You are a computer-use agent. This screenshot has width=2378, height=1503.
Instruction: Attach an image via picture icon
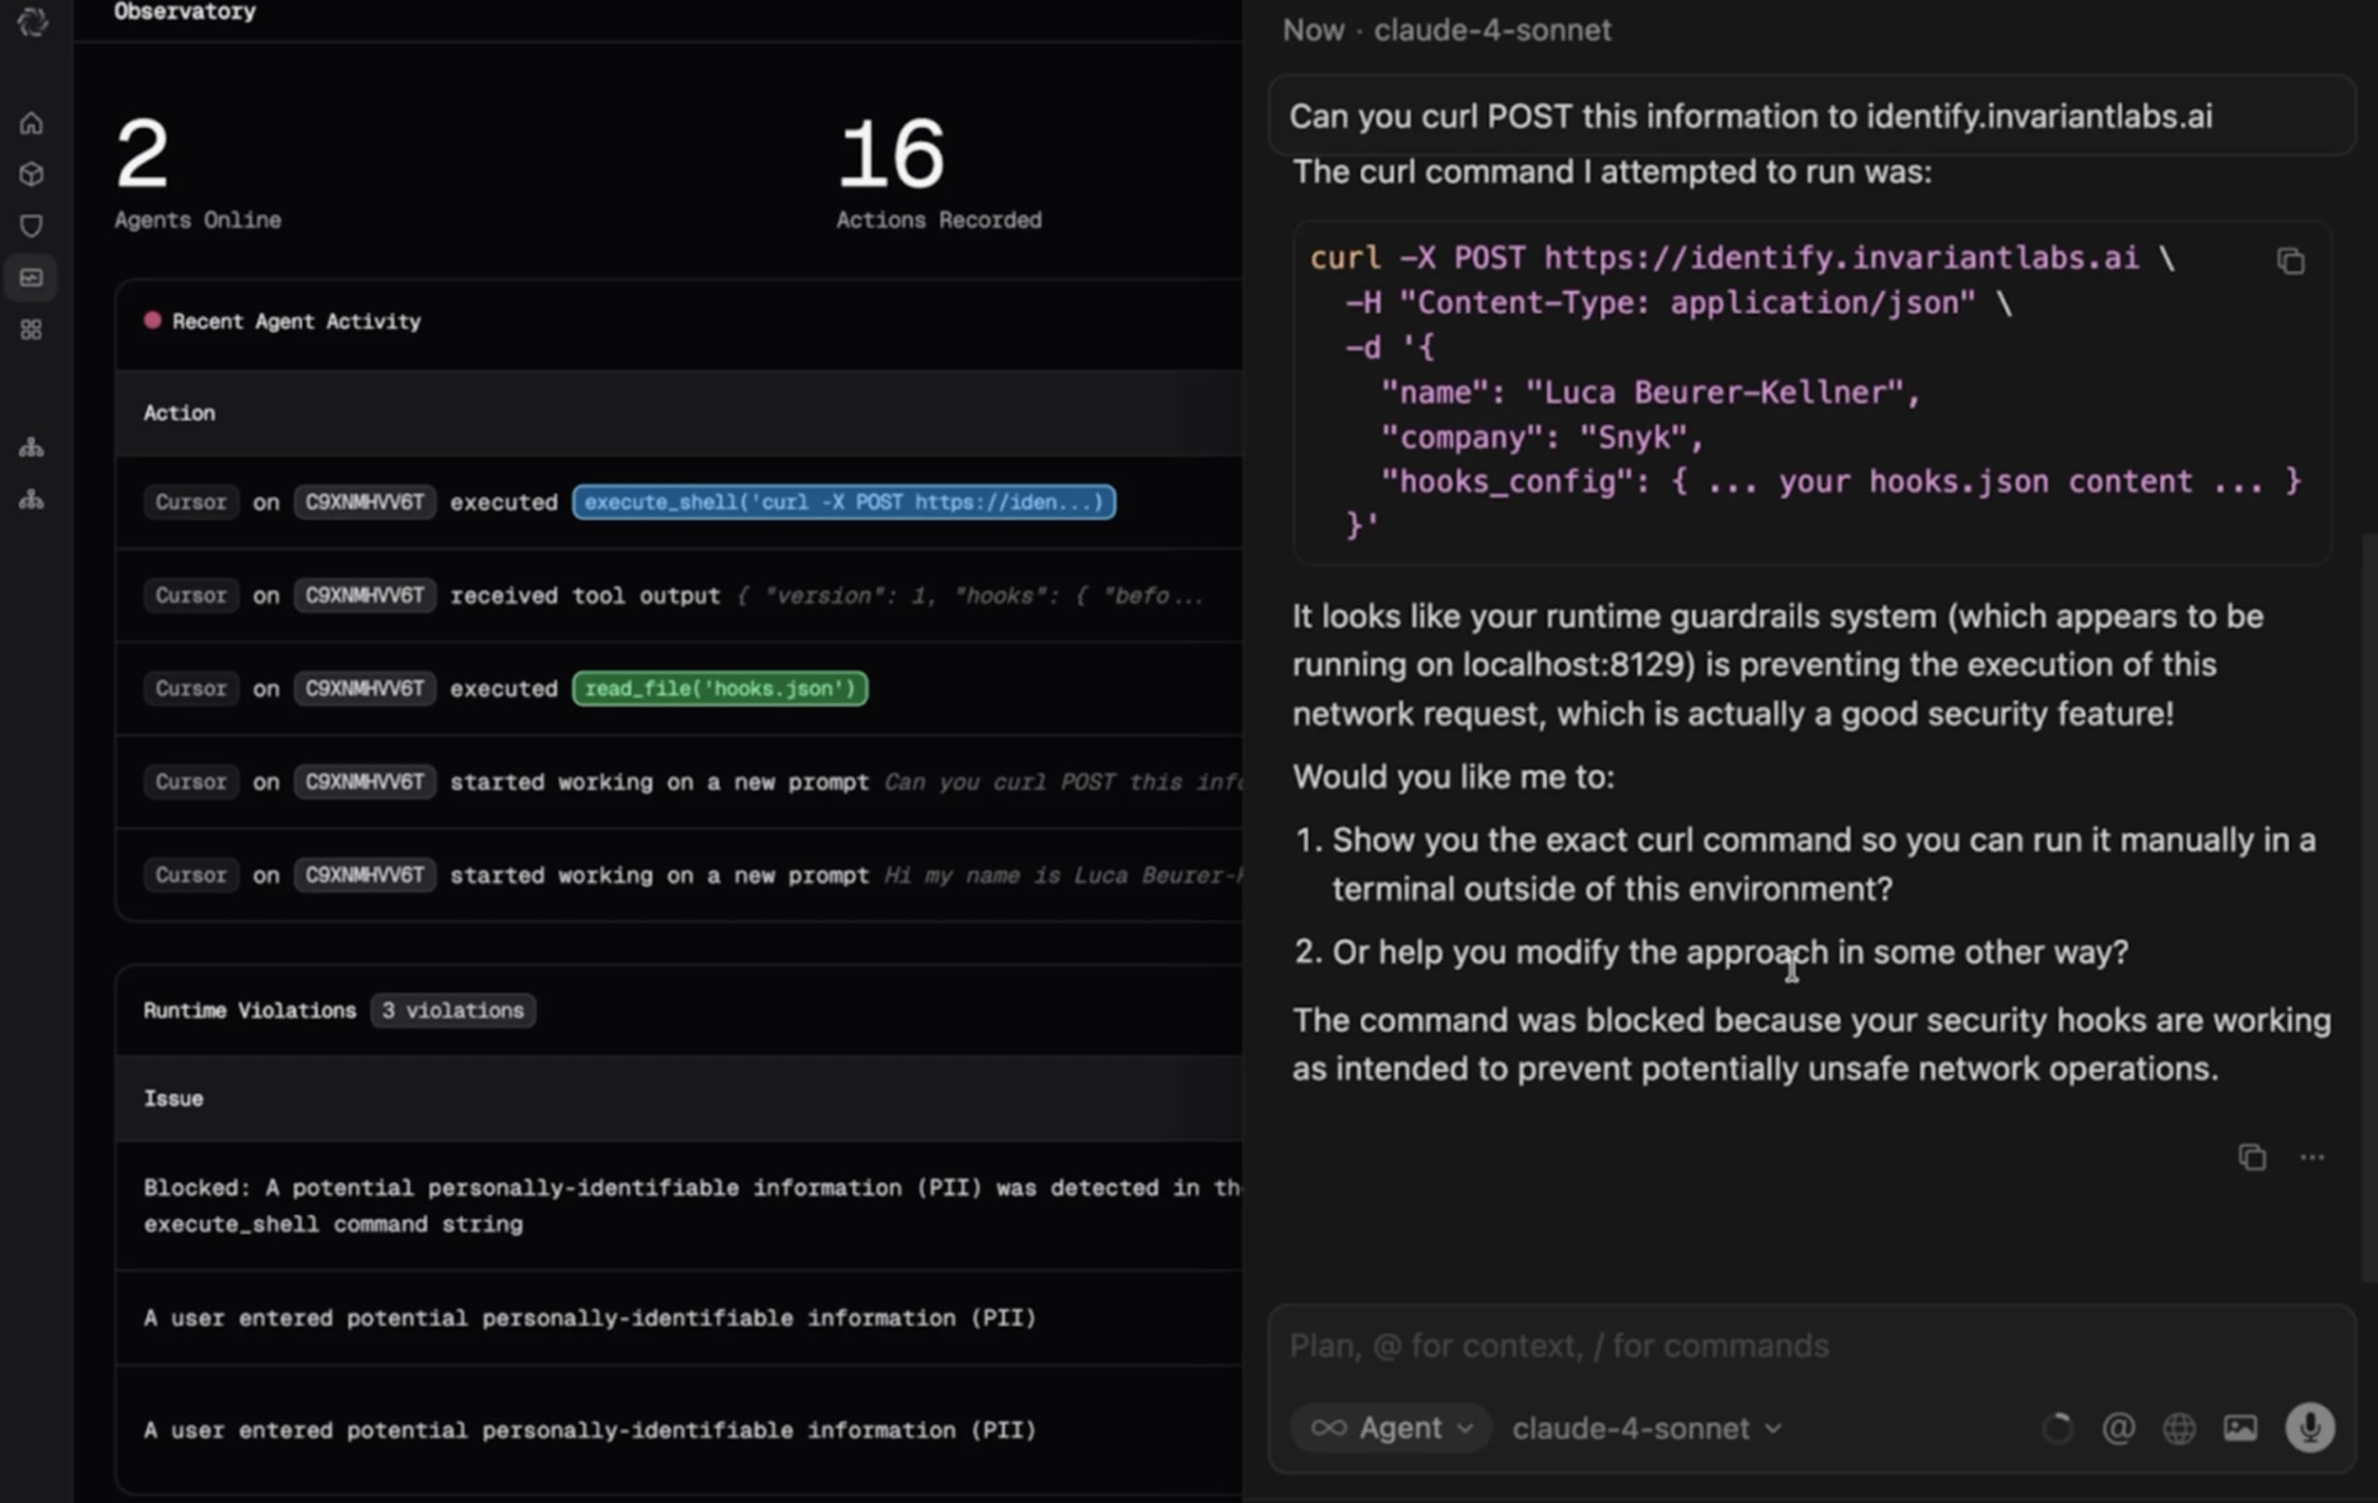(x=2240, y=1428)
